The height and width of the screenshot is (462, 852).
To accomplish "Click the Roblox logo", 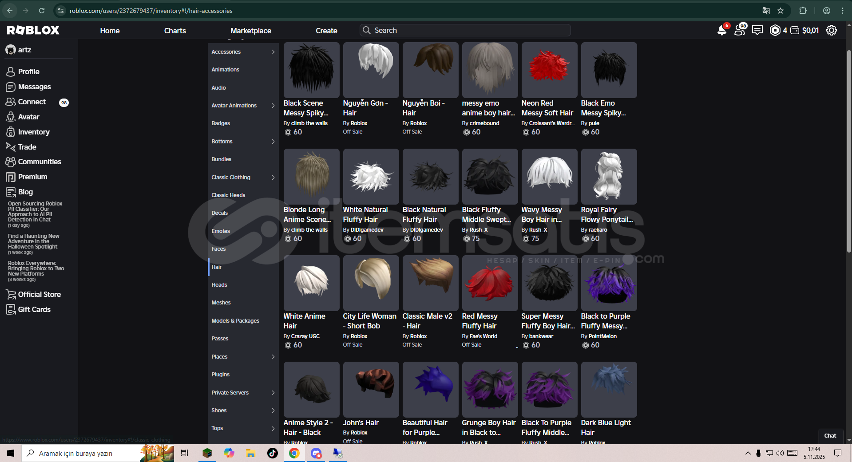I will click(33, 30).
